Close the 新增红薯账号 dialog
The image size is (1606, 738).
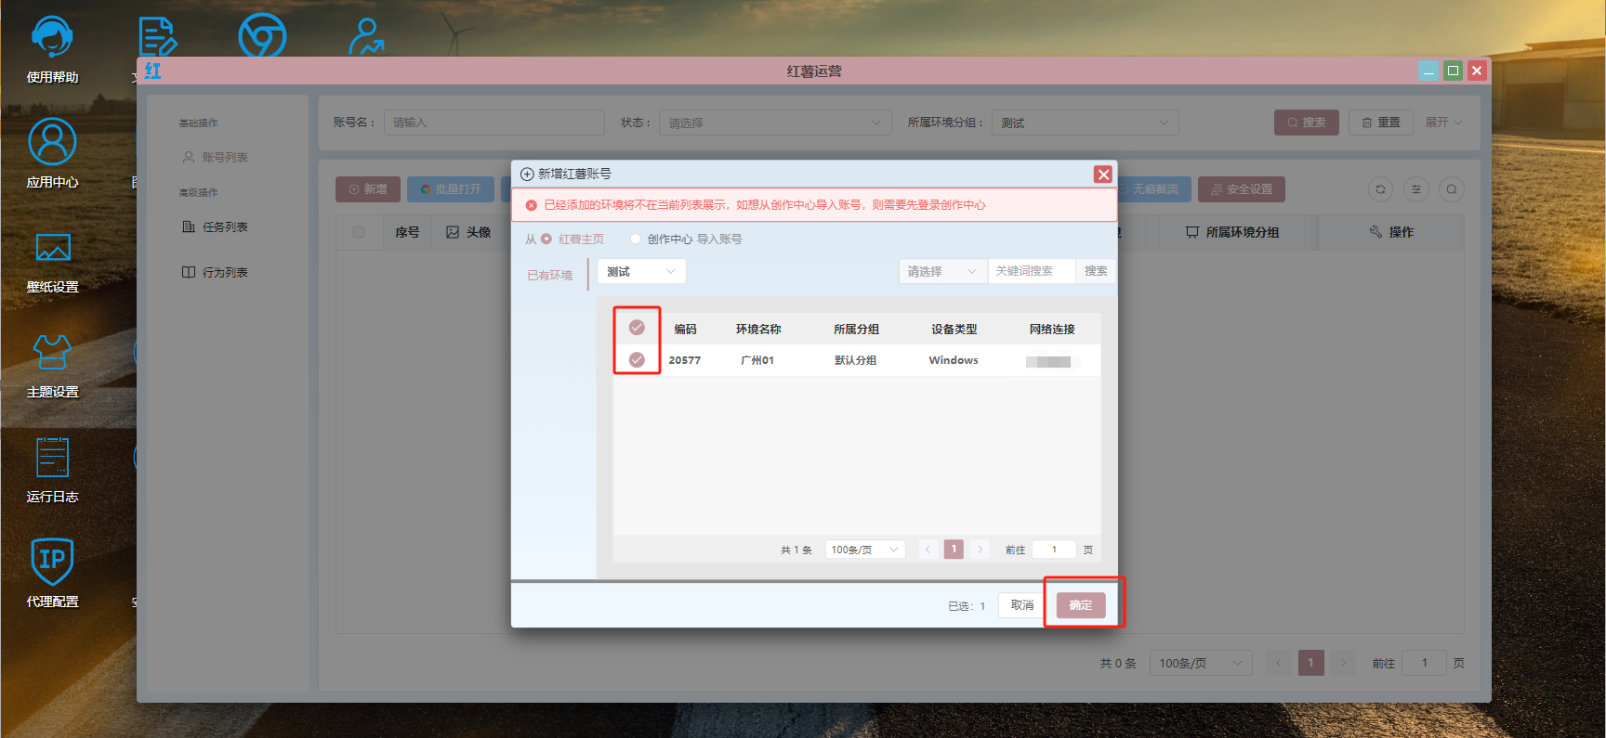point(1103,175)
